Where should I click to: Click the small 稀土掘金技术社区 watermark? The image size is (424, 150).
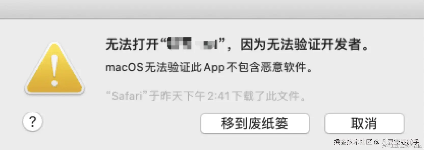point(402,146)
